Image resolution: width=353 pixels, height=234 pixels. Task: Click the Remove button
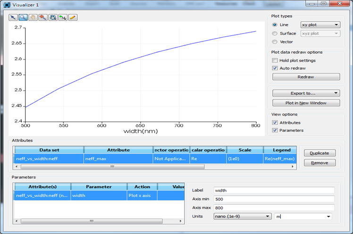319,163
